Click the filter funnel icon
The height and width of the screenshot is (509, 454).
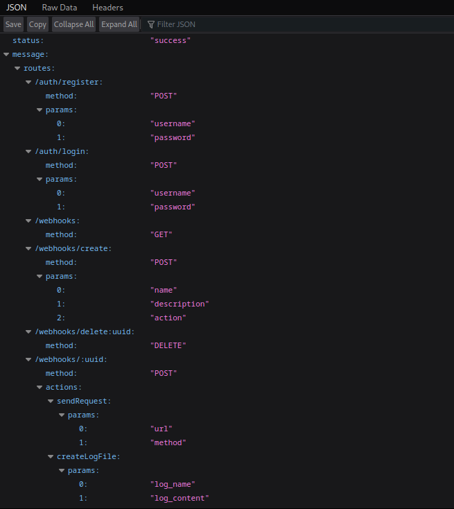tap(150, 24)
